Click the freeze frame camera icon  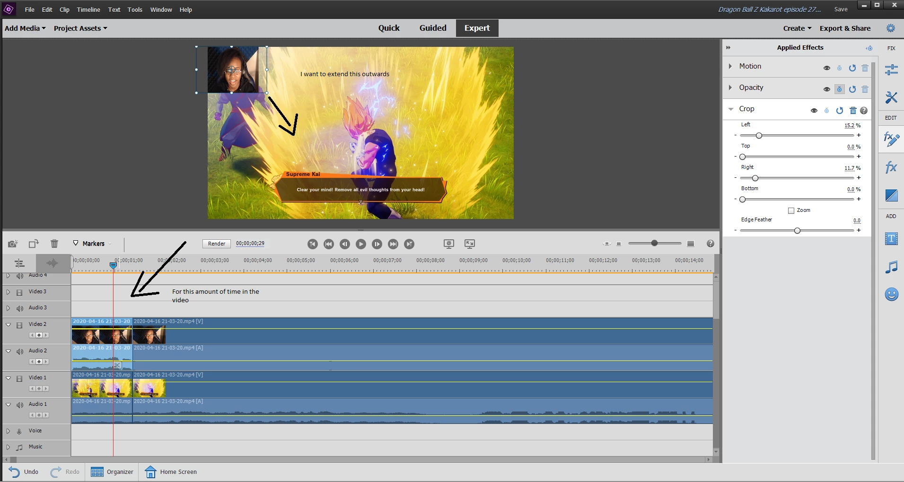13,244
